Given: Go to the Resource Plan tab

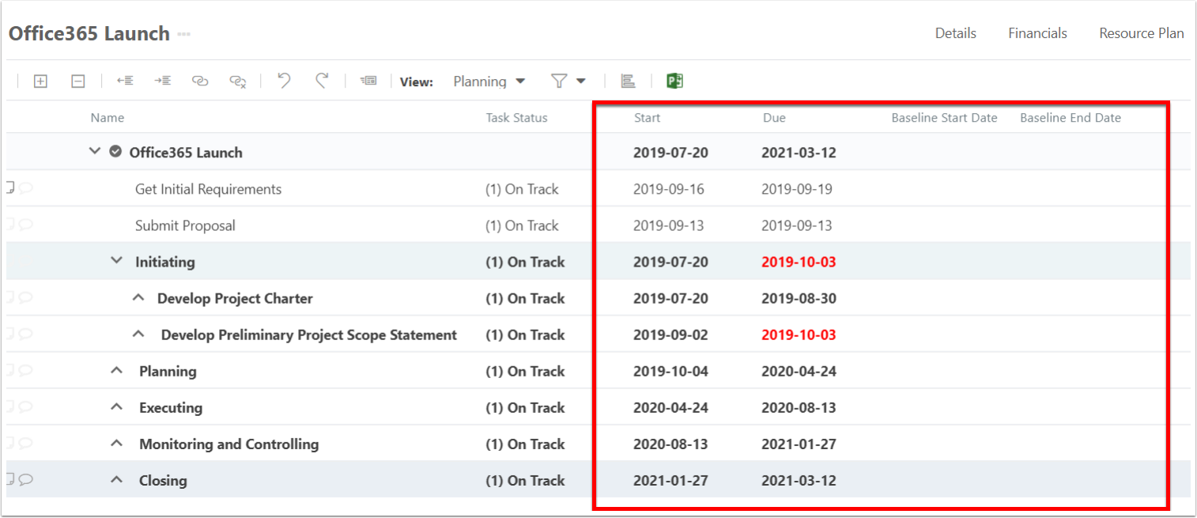Looking at the screenshot, I should pos(1142,33).
